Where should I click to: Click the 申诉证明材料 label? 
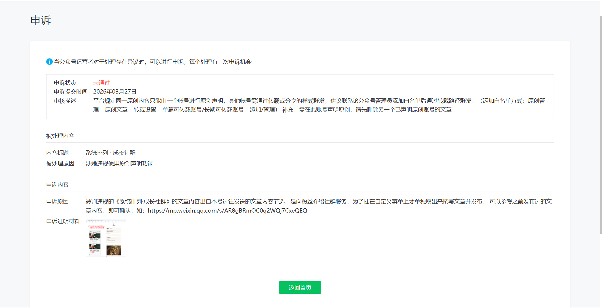(63, 221)
